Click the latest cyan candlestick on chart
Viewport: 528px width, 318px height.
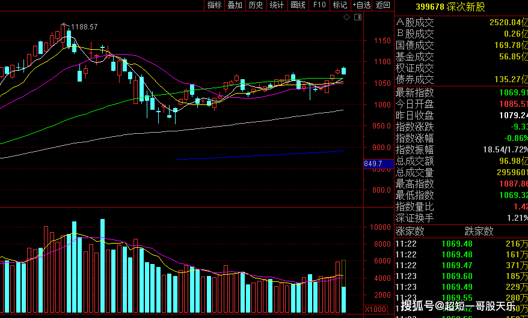[x=344, y=71]
